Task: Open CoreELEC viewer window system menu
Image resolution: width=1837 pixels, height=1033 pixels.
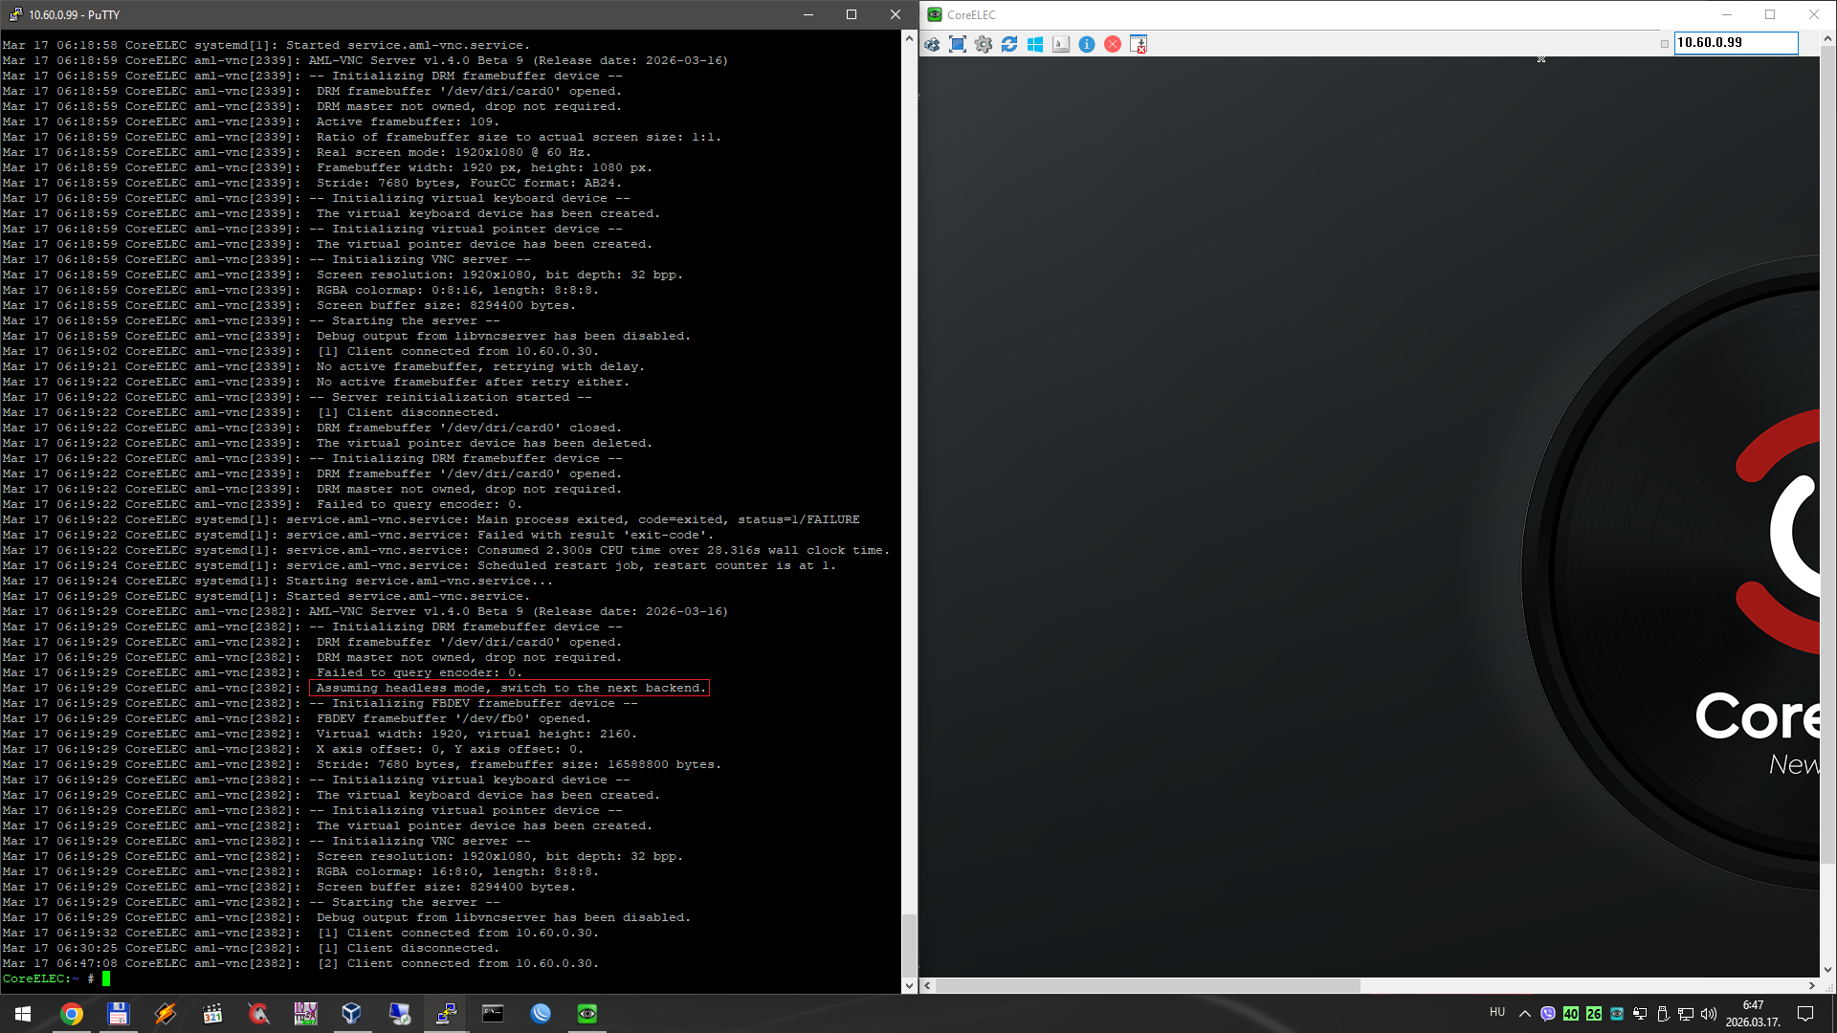Action: click(935, 14)
